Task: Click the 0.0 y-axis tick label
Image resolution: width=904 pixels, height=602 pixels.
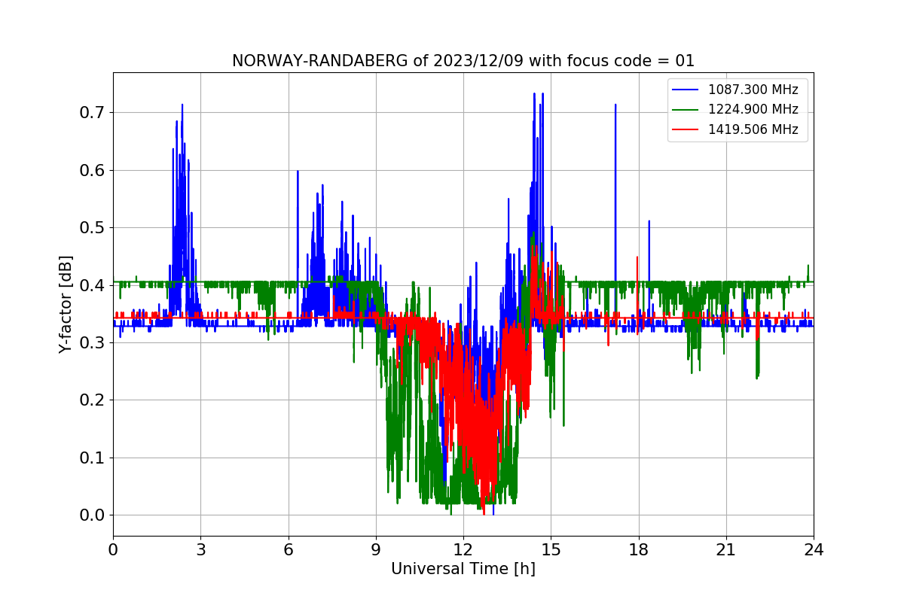Action: click(93, 515)
